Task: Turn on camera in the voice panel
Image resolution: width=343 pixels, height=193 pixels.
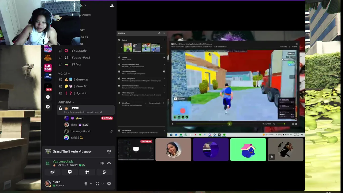Action: [x=53, y=172]
